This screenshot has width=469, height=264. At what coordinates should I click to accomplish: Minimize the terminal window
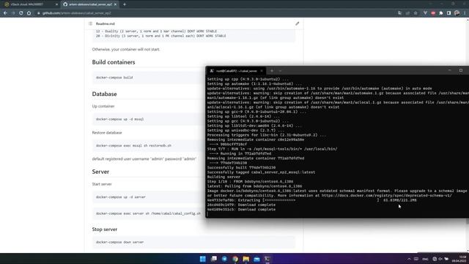pos(449,70)
